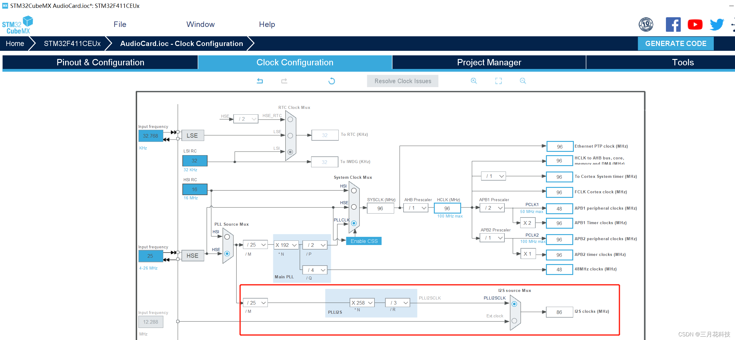The image size is (735, 340).
Task: Switch to Pinout & Configuration tab
Action: pyautogui.click(x=100, y=62)
